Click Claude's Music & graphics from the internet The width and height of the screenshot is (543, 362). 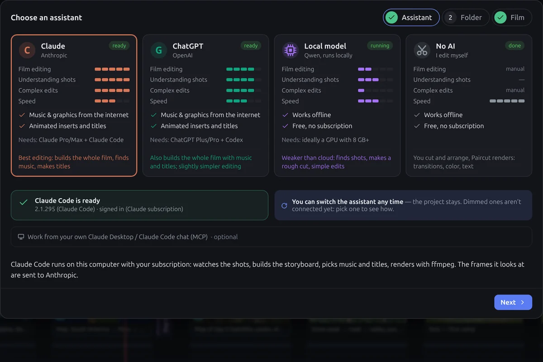tap(74, 115)
